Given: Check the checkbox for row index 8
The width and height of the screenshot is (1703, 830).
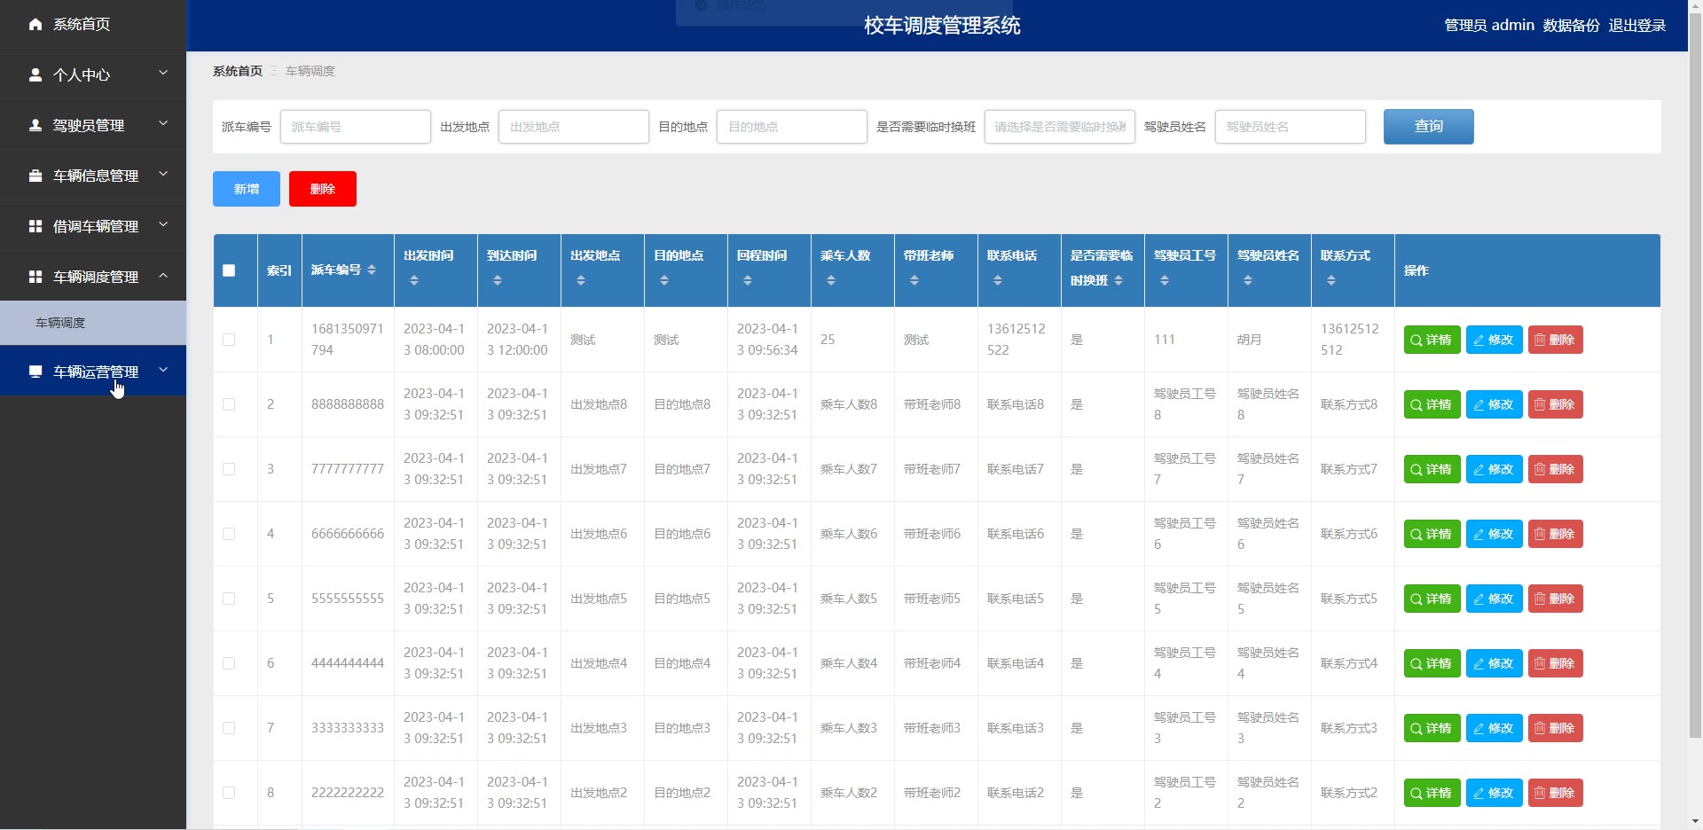Looking at the screenshot, I should (x=229, y=793).
